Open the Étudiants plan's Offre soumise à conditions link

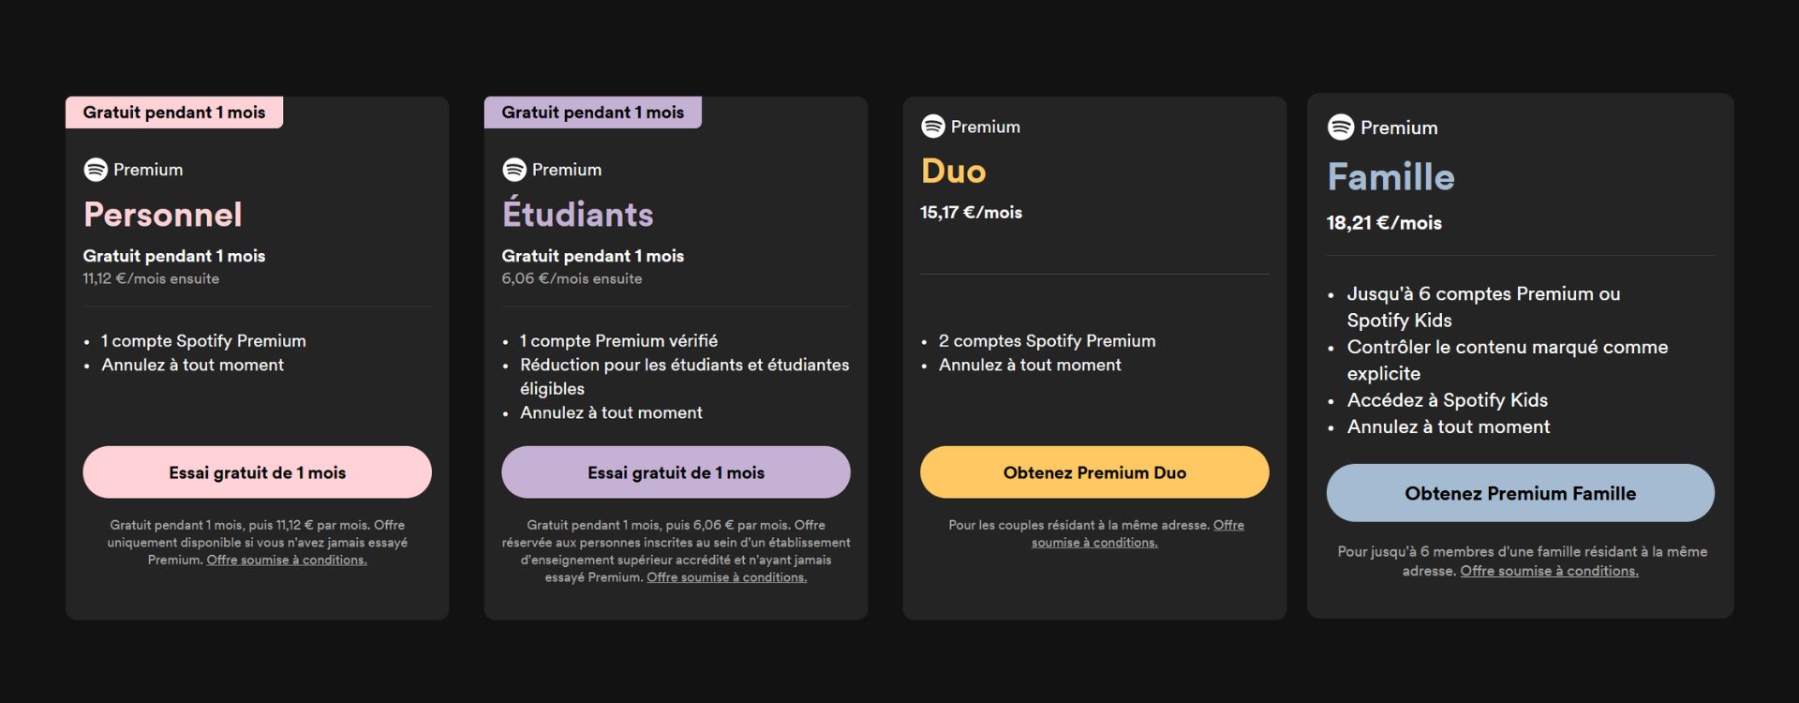coord(726,577)
